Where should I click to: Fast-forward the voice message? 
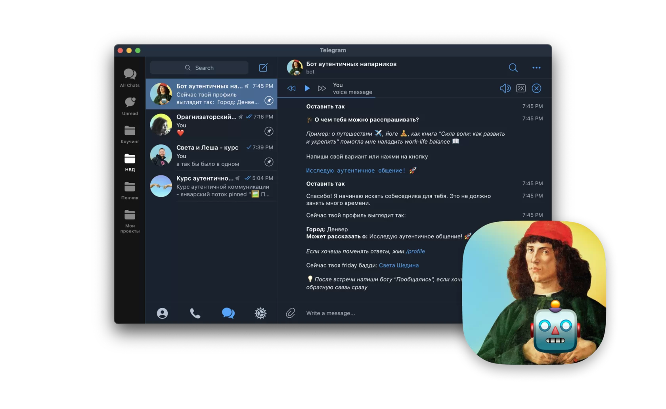322,88
